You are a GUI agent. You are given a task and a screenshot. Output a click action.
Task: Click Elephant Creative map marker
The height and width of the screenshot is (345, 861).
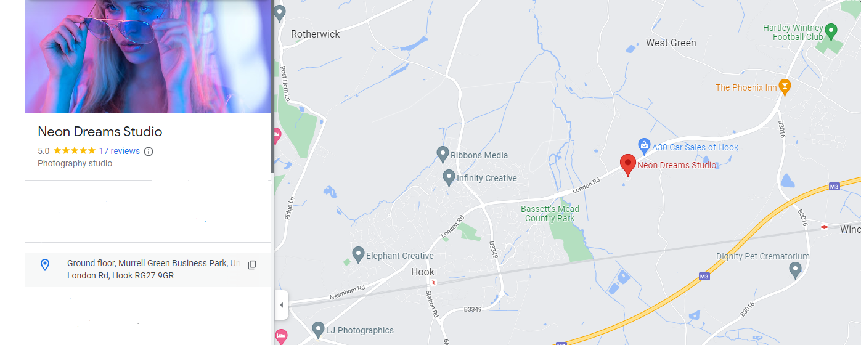[x=358, y=254]
